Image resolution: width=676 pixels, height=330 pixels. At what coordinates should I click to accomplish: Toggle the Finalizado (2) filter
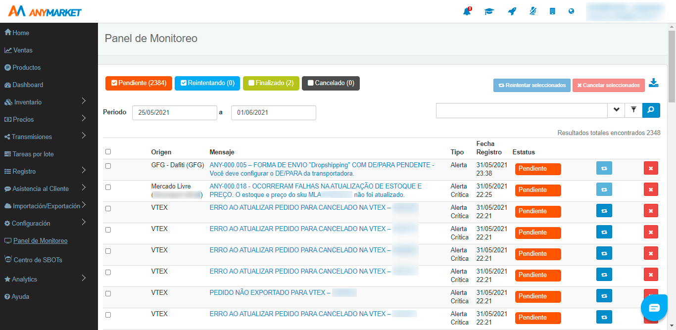(271, 83)
